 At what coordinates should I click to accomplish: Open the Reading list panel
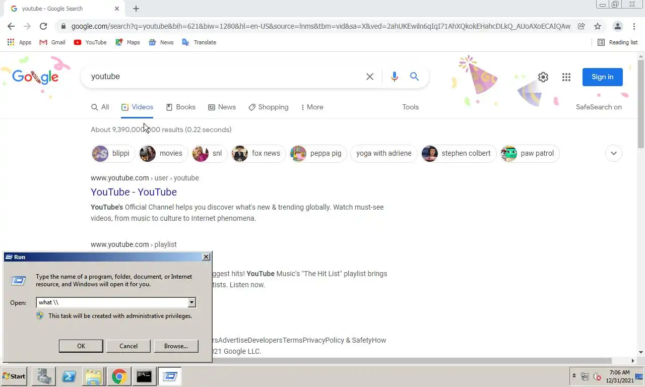tap(617, 42)
